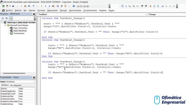Open Standard toolbar options overflow arrow
This screenshot has height=105, width=186.
point(110,6)
